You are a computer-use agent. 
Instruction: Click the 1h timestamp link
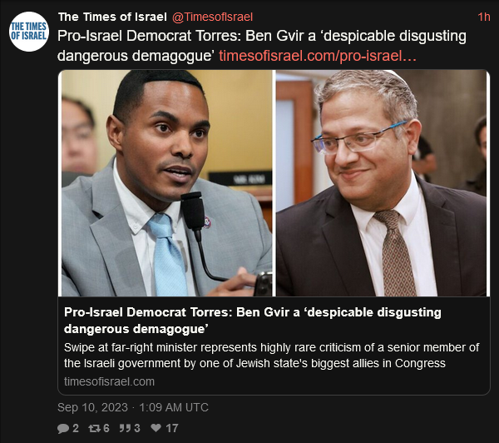[x=484, y=17]
